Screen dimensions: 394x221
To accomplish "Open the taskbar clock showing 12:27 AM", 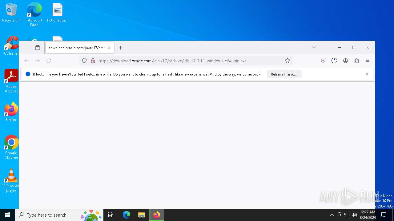I will click(x=368, y=215).
